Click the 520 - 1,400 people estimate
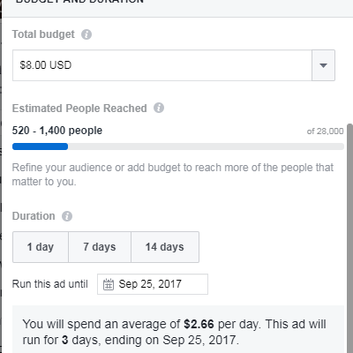This screenshot has width=353, height=353. [57, 131]
